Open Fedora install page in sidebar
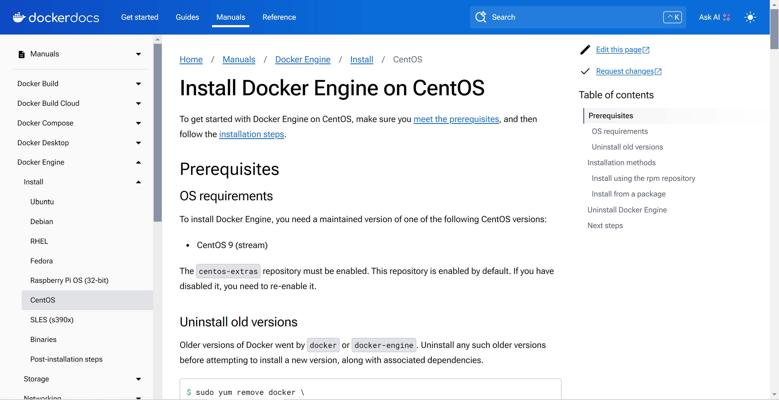The width and height of the screenshot is (779, 400). [41, 261]
